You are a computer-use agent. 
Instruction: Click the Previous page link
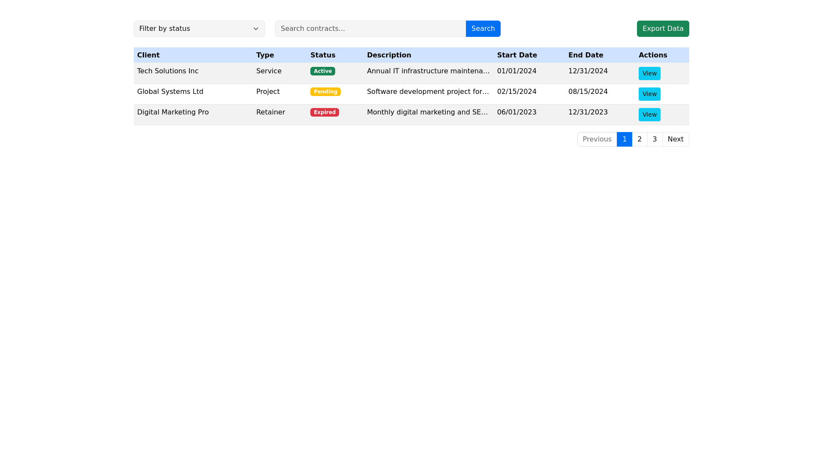[x=597, y=139]
